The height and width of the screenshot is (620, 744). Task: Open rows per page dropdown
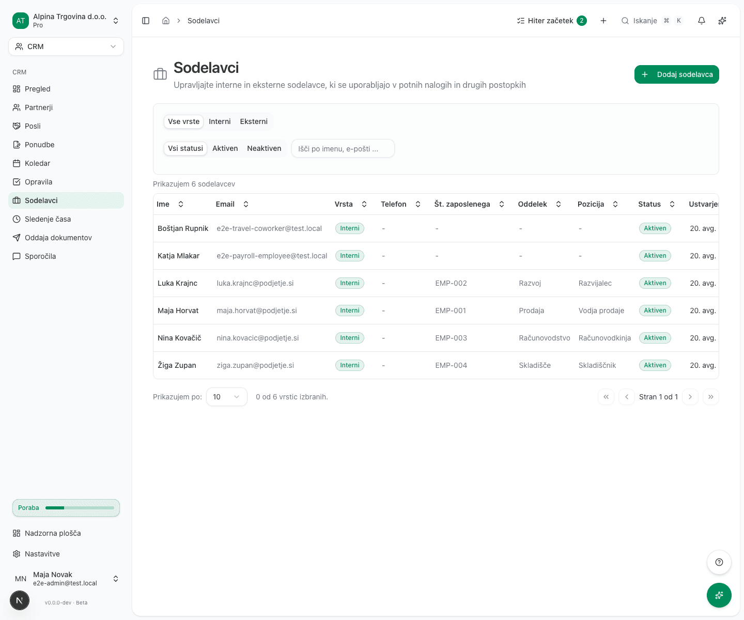(x=227, y=397)
